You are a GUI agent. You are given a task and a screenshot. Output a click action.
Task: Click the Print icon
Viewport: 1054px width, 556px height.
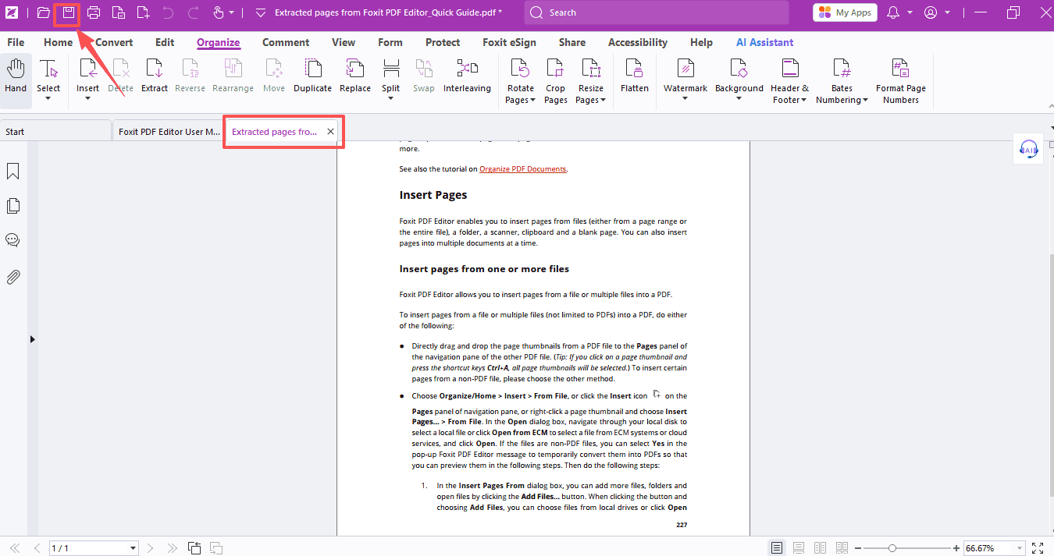[94, 12]
